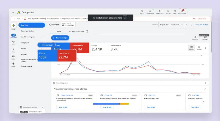Select the Campaigns sidebar icon
Image resolution: width=220 pixels, height=121 pixels.
point(13,35)
